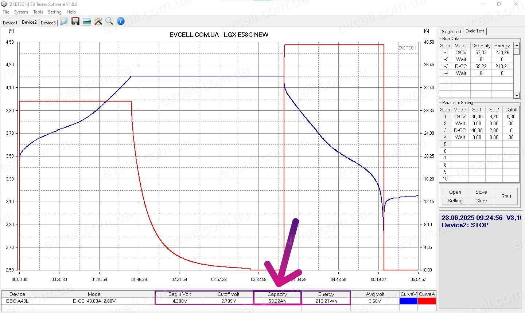Click the Set1 value 40,00 cell
The image size is (525, 313).
pos(477,130)
